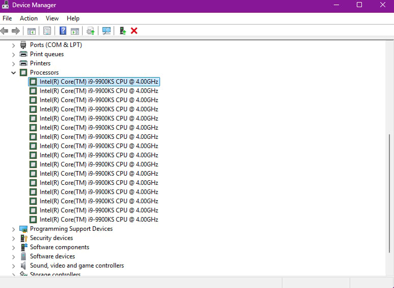Screen dimensions: 394x288
Task: Click the Software components puzzle icon
Action: point(24,247)
